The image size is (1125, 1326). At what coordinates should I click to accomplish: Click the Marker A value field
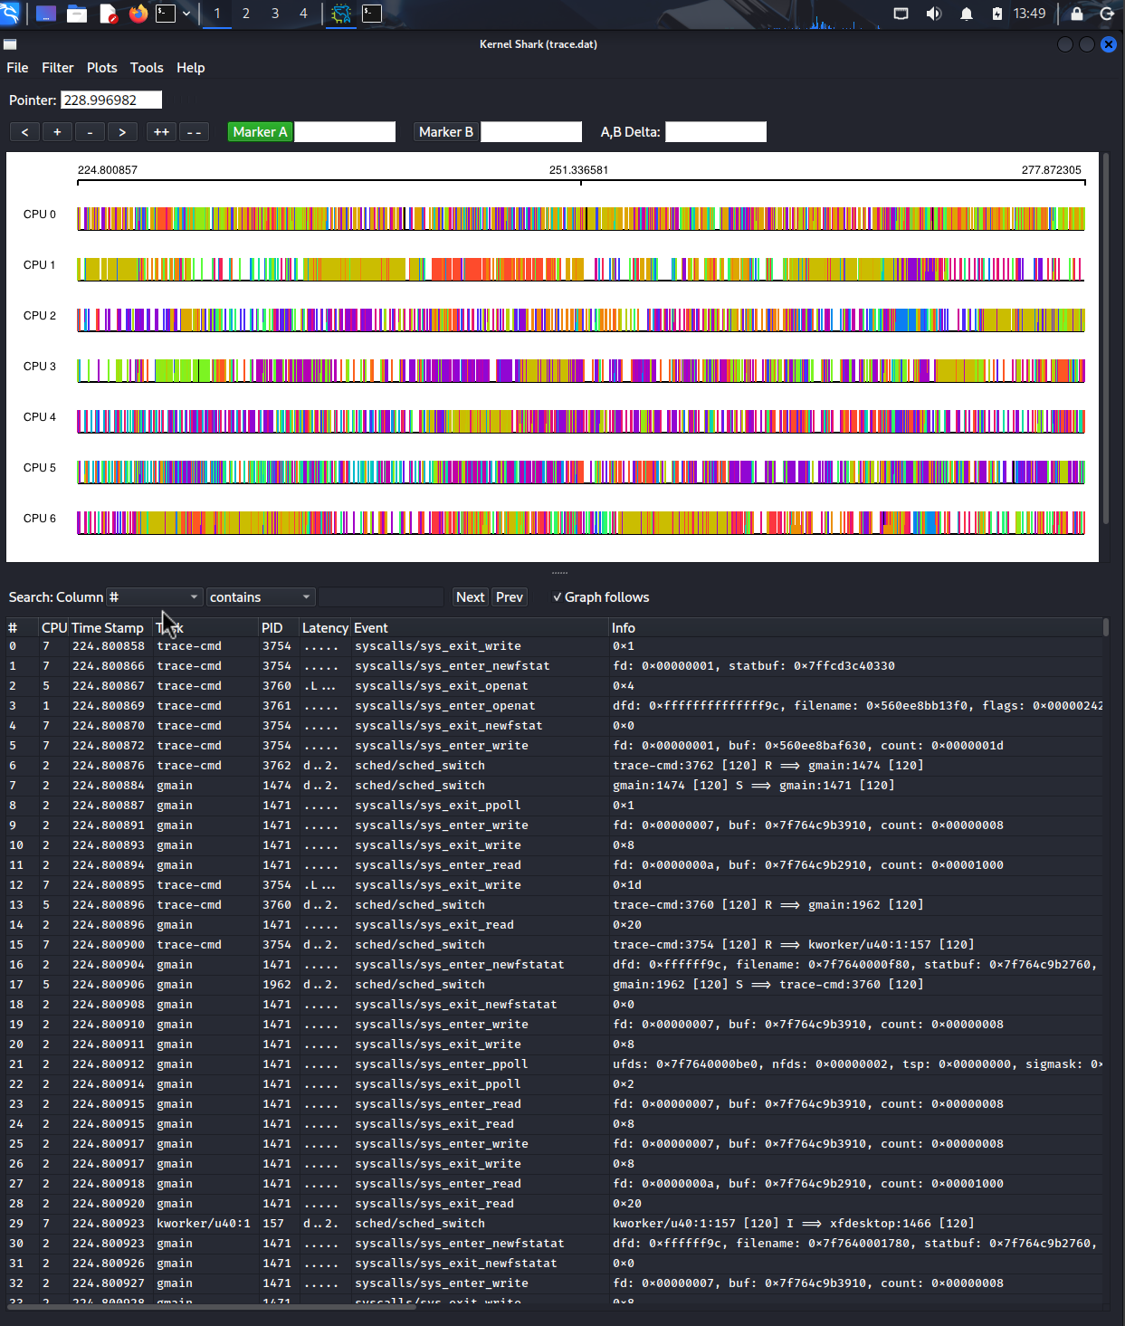tap(345, 132)
